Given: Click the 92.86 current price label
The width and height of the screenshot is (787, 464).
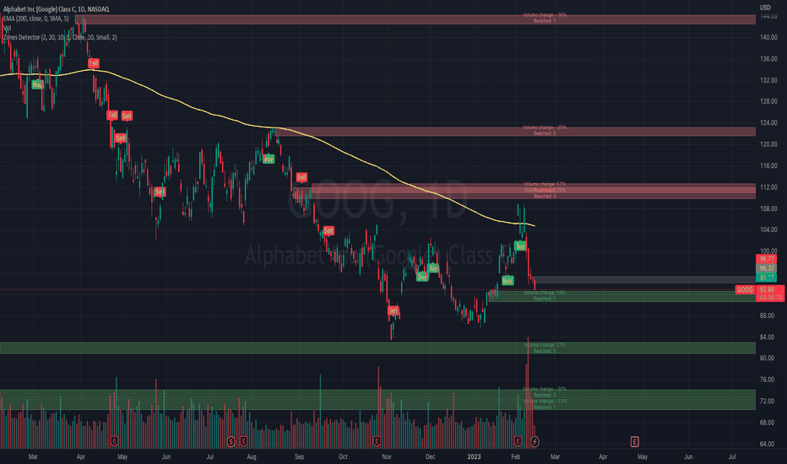Looking at the screenshot, I should [768, 290].
